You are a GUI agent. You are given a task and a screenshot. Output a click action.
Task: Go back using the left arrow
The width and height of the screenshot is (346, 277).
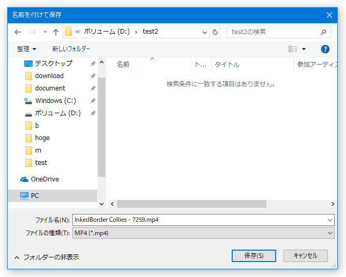[18, 32]
